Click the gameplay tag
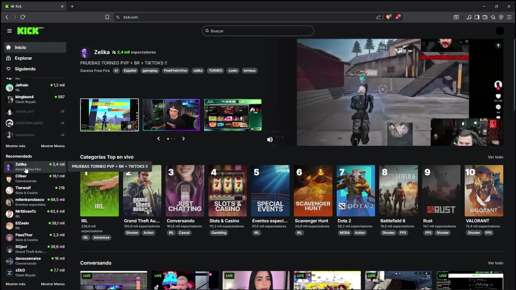The image size is (516, 290). click(150, 70)
